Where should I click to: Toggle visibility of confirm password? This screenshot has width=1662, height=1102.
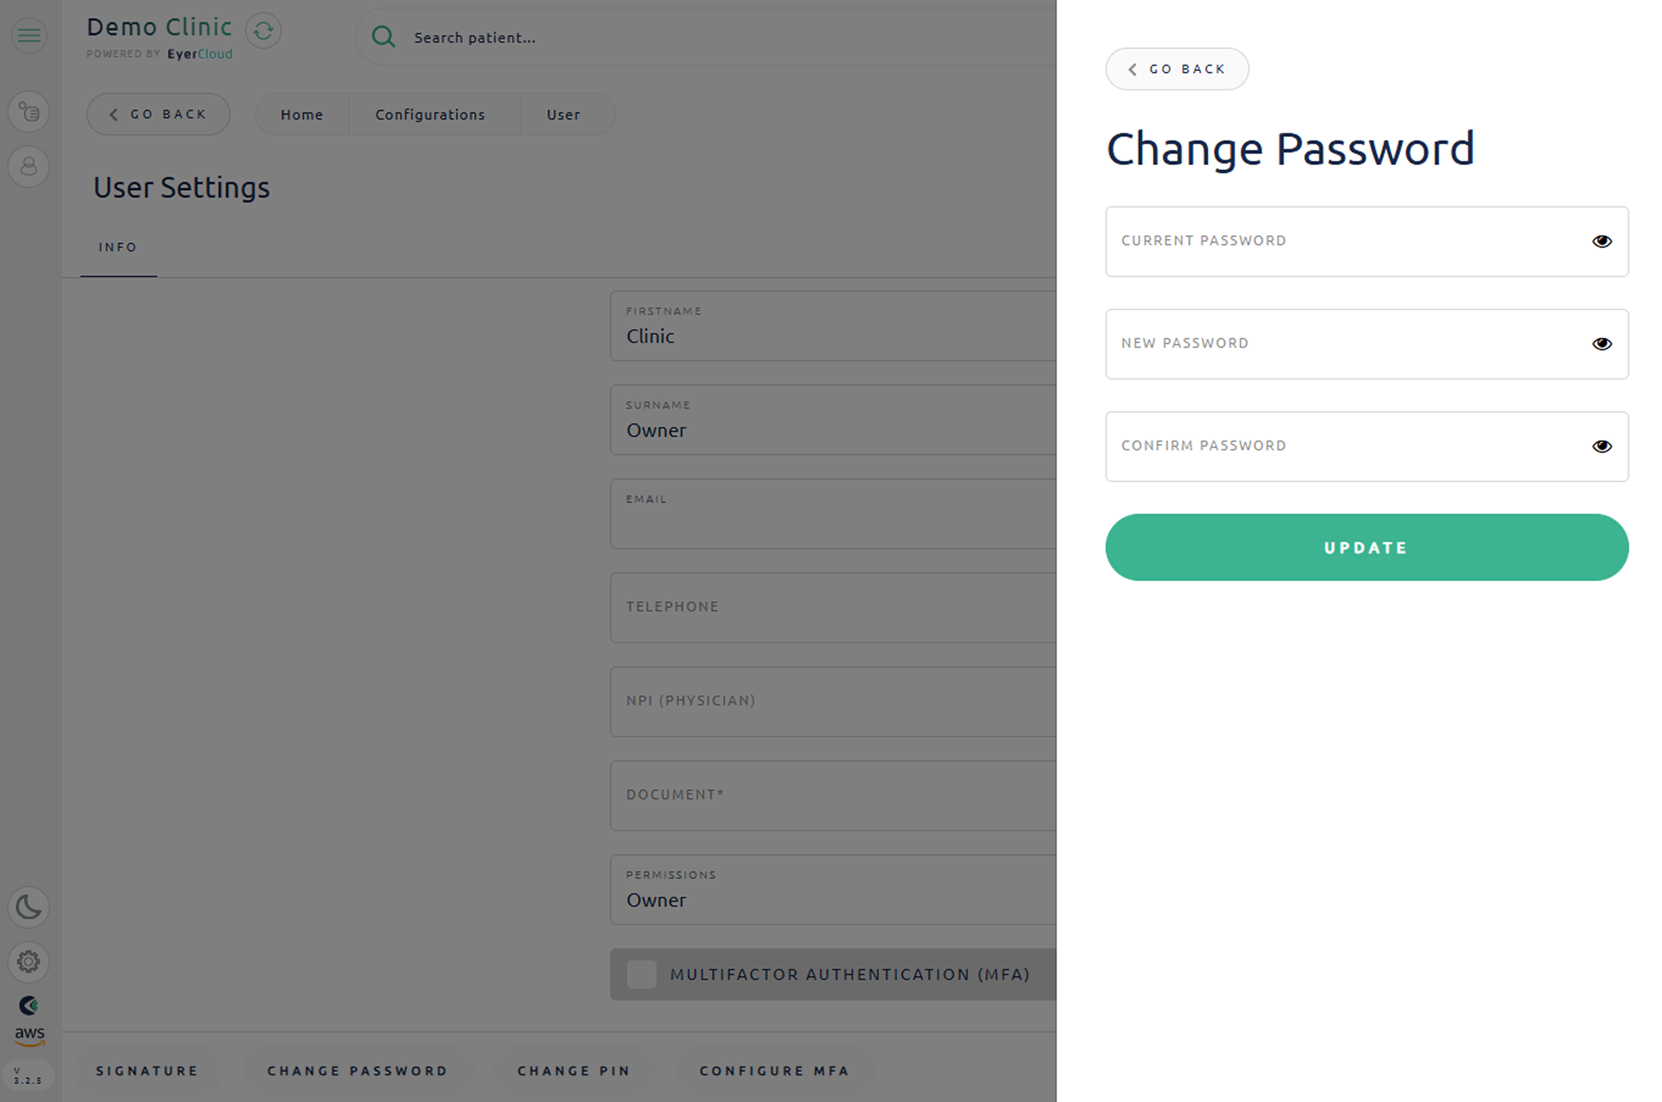click(x=1602, y=447)
